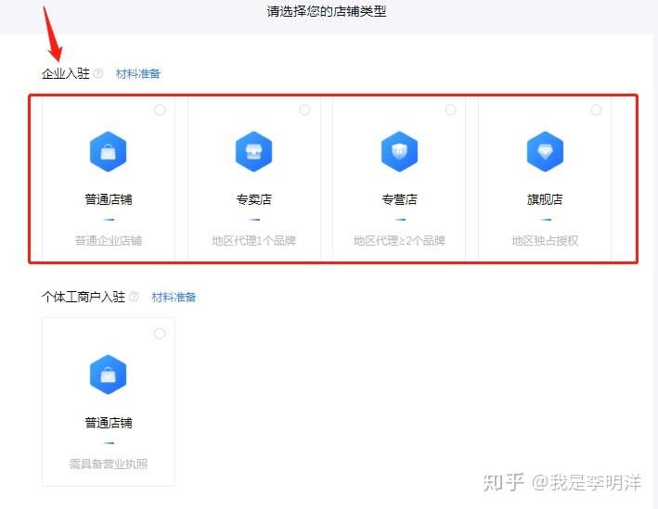The height and width of the screenshot is (509, 658).
Task: Select the 专卖店 radio button
Action: [x=304, y=109]
